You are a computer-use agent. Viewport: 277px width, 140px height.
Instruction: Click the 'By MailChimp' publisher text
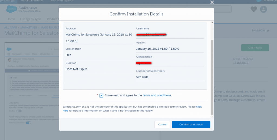(x=260, y=30)
